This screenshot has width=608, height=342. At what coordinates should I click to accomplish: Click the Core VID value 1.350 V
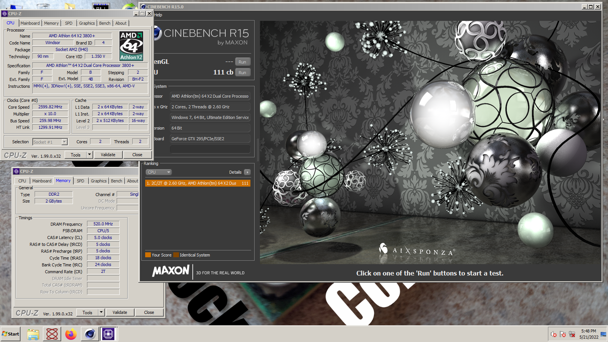[x=98, y=56]
